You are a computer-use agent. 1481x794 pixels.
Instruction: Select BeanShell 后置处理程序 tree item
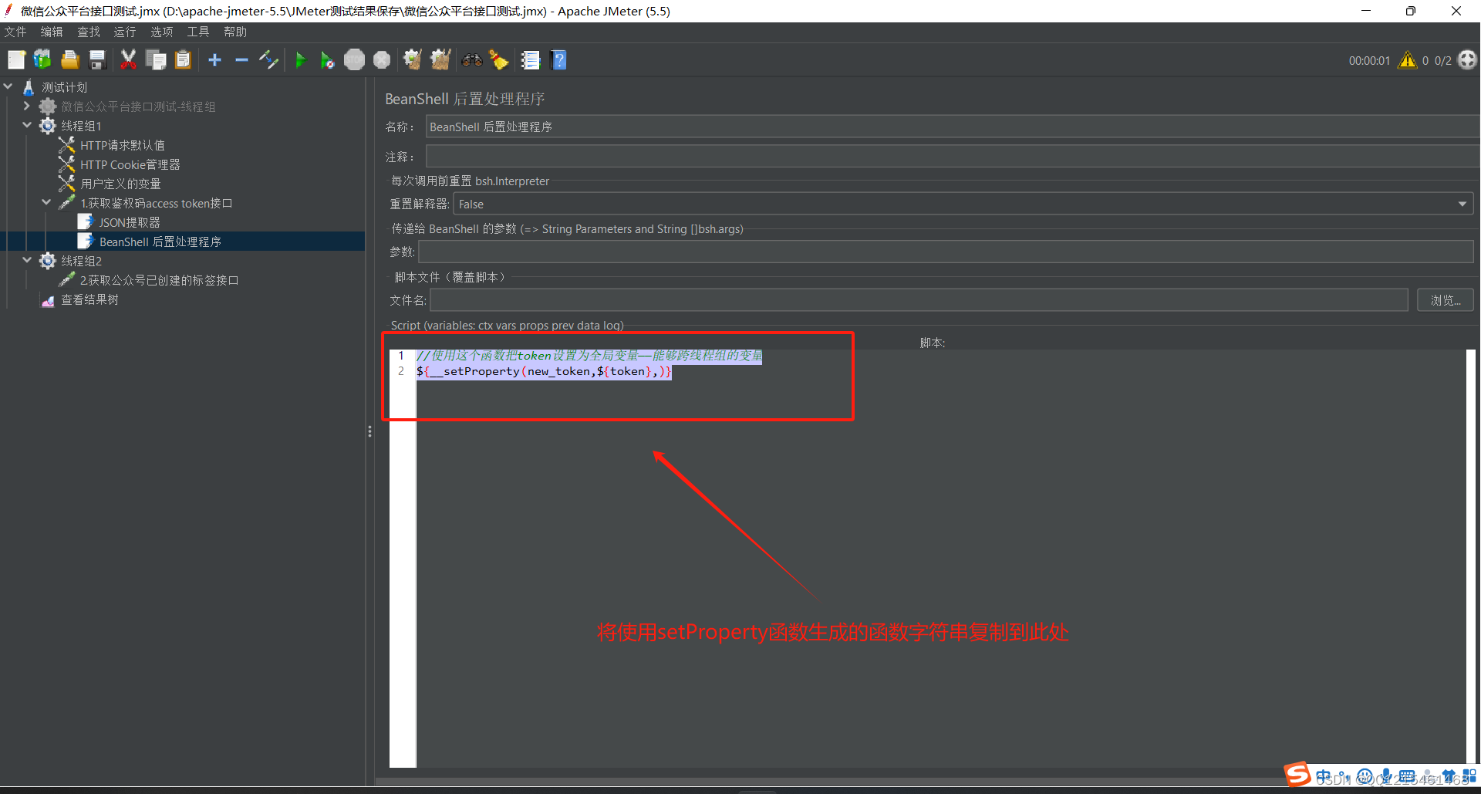point(160,242)
